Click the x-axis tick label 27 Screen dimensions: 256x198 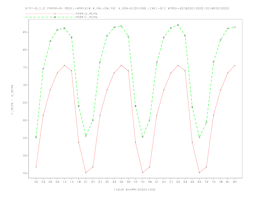[100, 182]
